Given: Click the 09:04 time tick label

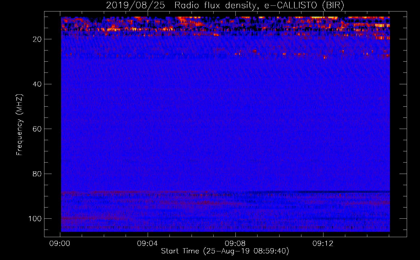Looking at the screenshot, I should click(147, 244).
